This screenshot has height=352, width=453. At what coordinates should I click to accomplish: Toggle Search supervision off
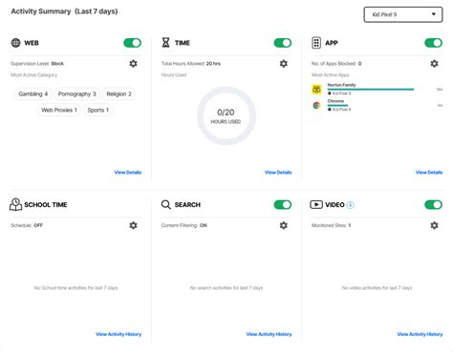(x=283, y=205)
